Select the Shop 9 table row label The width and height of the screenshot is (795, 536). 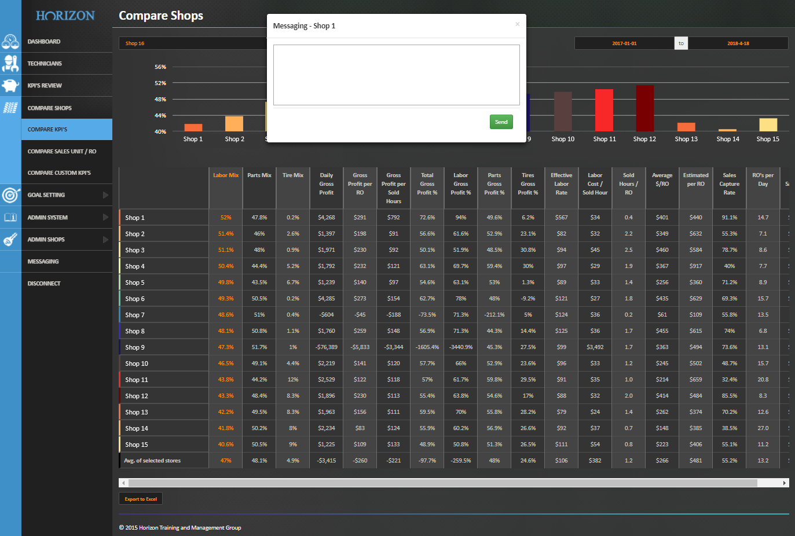135,347
